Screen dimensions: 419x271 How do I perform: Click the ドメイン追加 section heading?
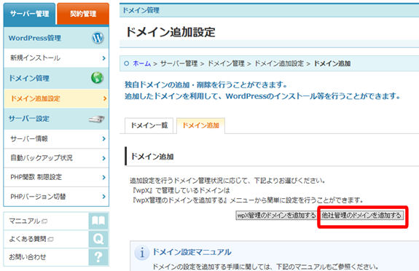pyautogui.click(x=152, y=157)
